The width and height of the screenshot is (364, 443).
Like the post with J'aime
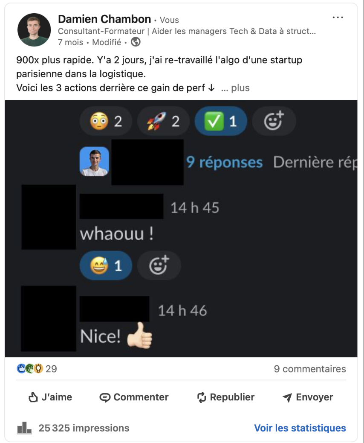pos(50,397)
